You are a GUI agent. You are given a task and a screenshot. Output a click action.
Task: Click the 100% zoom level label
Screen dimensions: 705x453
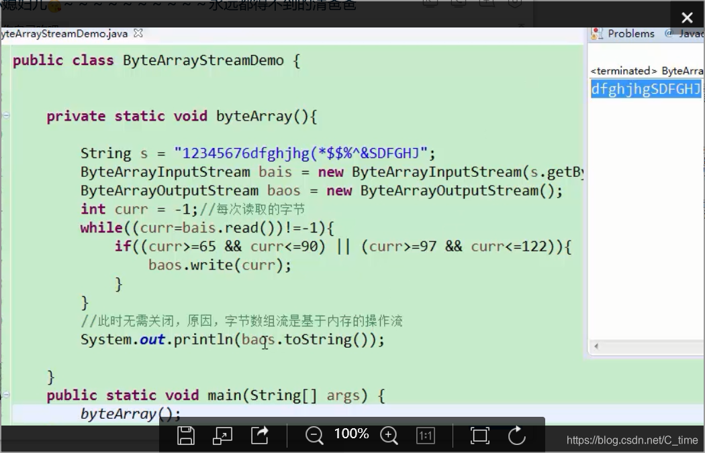point(351,434)
